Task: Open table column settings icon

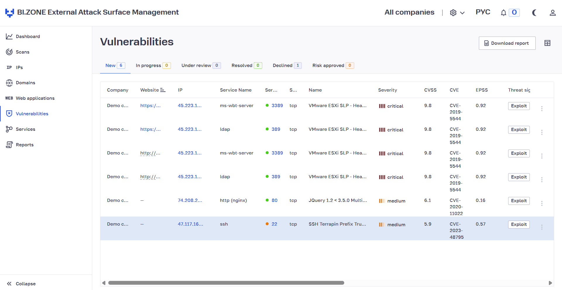Action: tap(547, 43)
